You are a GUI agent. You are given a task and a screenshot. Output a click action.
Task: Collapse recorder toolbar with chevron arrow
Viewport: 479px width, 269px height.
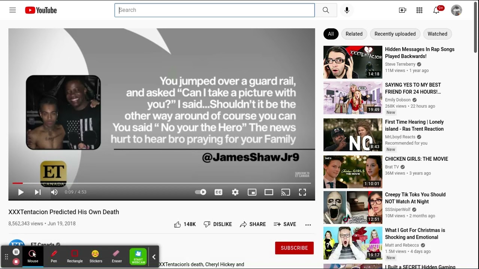[x=154, y=257]
